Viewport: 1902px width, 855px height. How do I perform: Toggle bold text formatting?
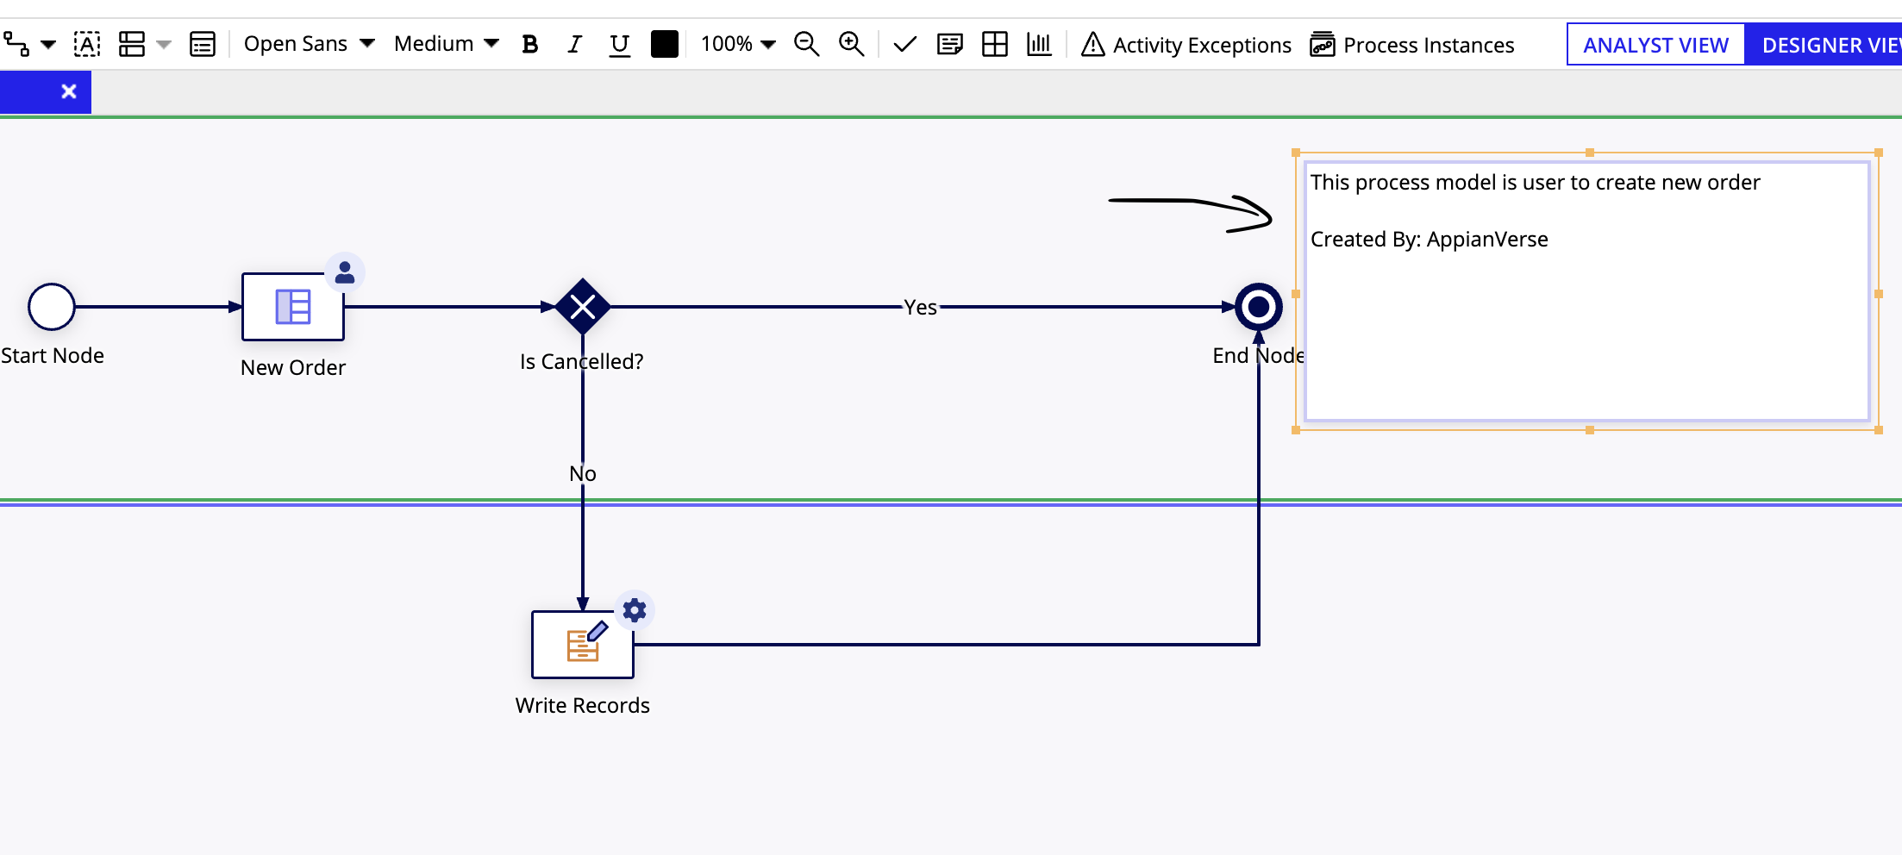pos(530,44)
